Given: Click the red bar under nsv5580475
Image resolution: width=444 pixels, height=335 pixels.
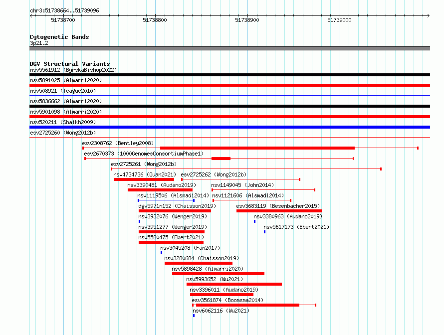Looking at the screenshot, I should click(x=171, y=242).
